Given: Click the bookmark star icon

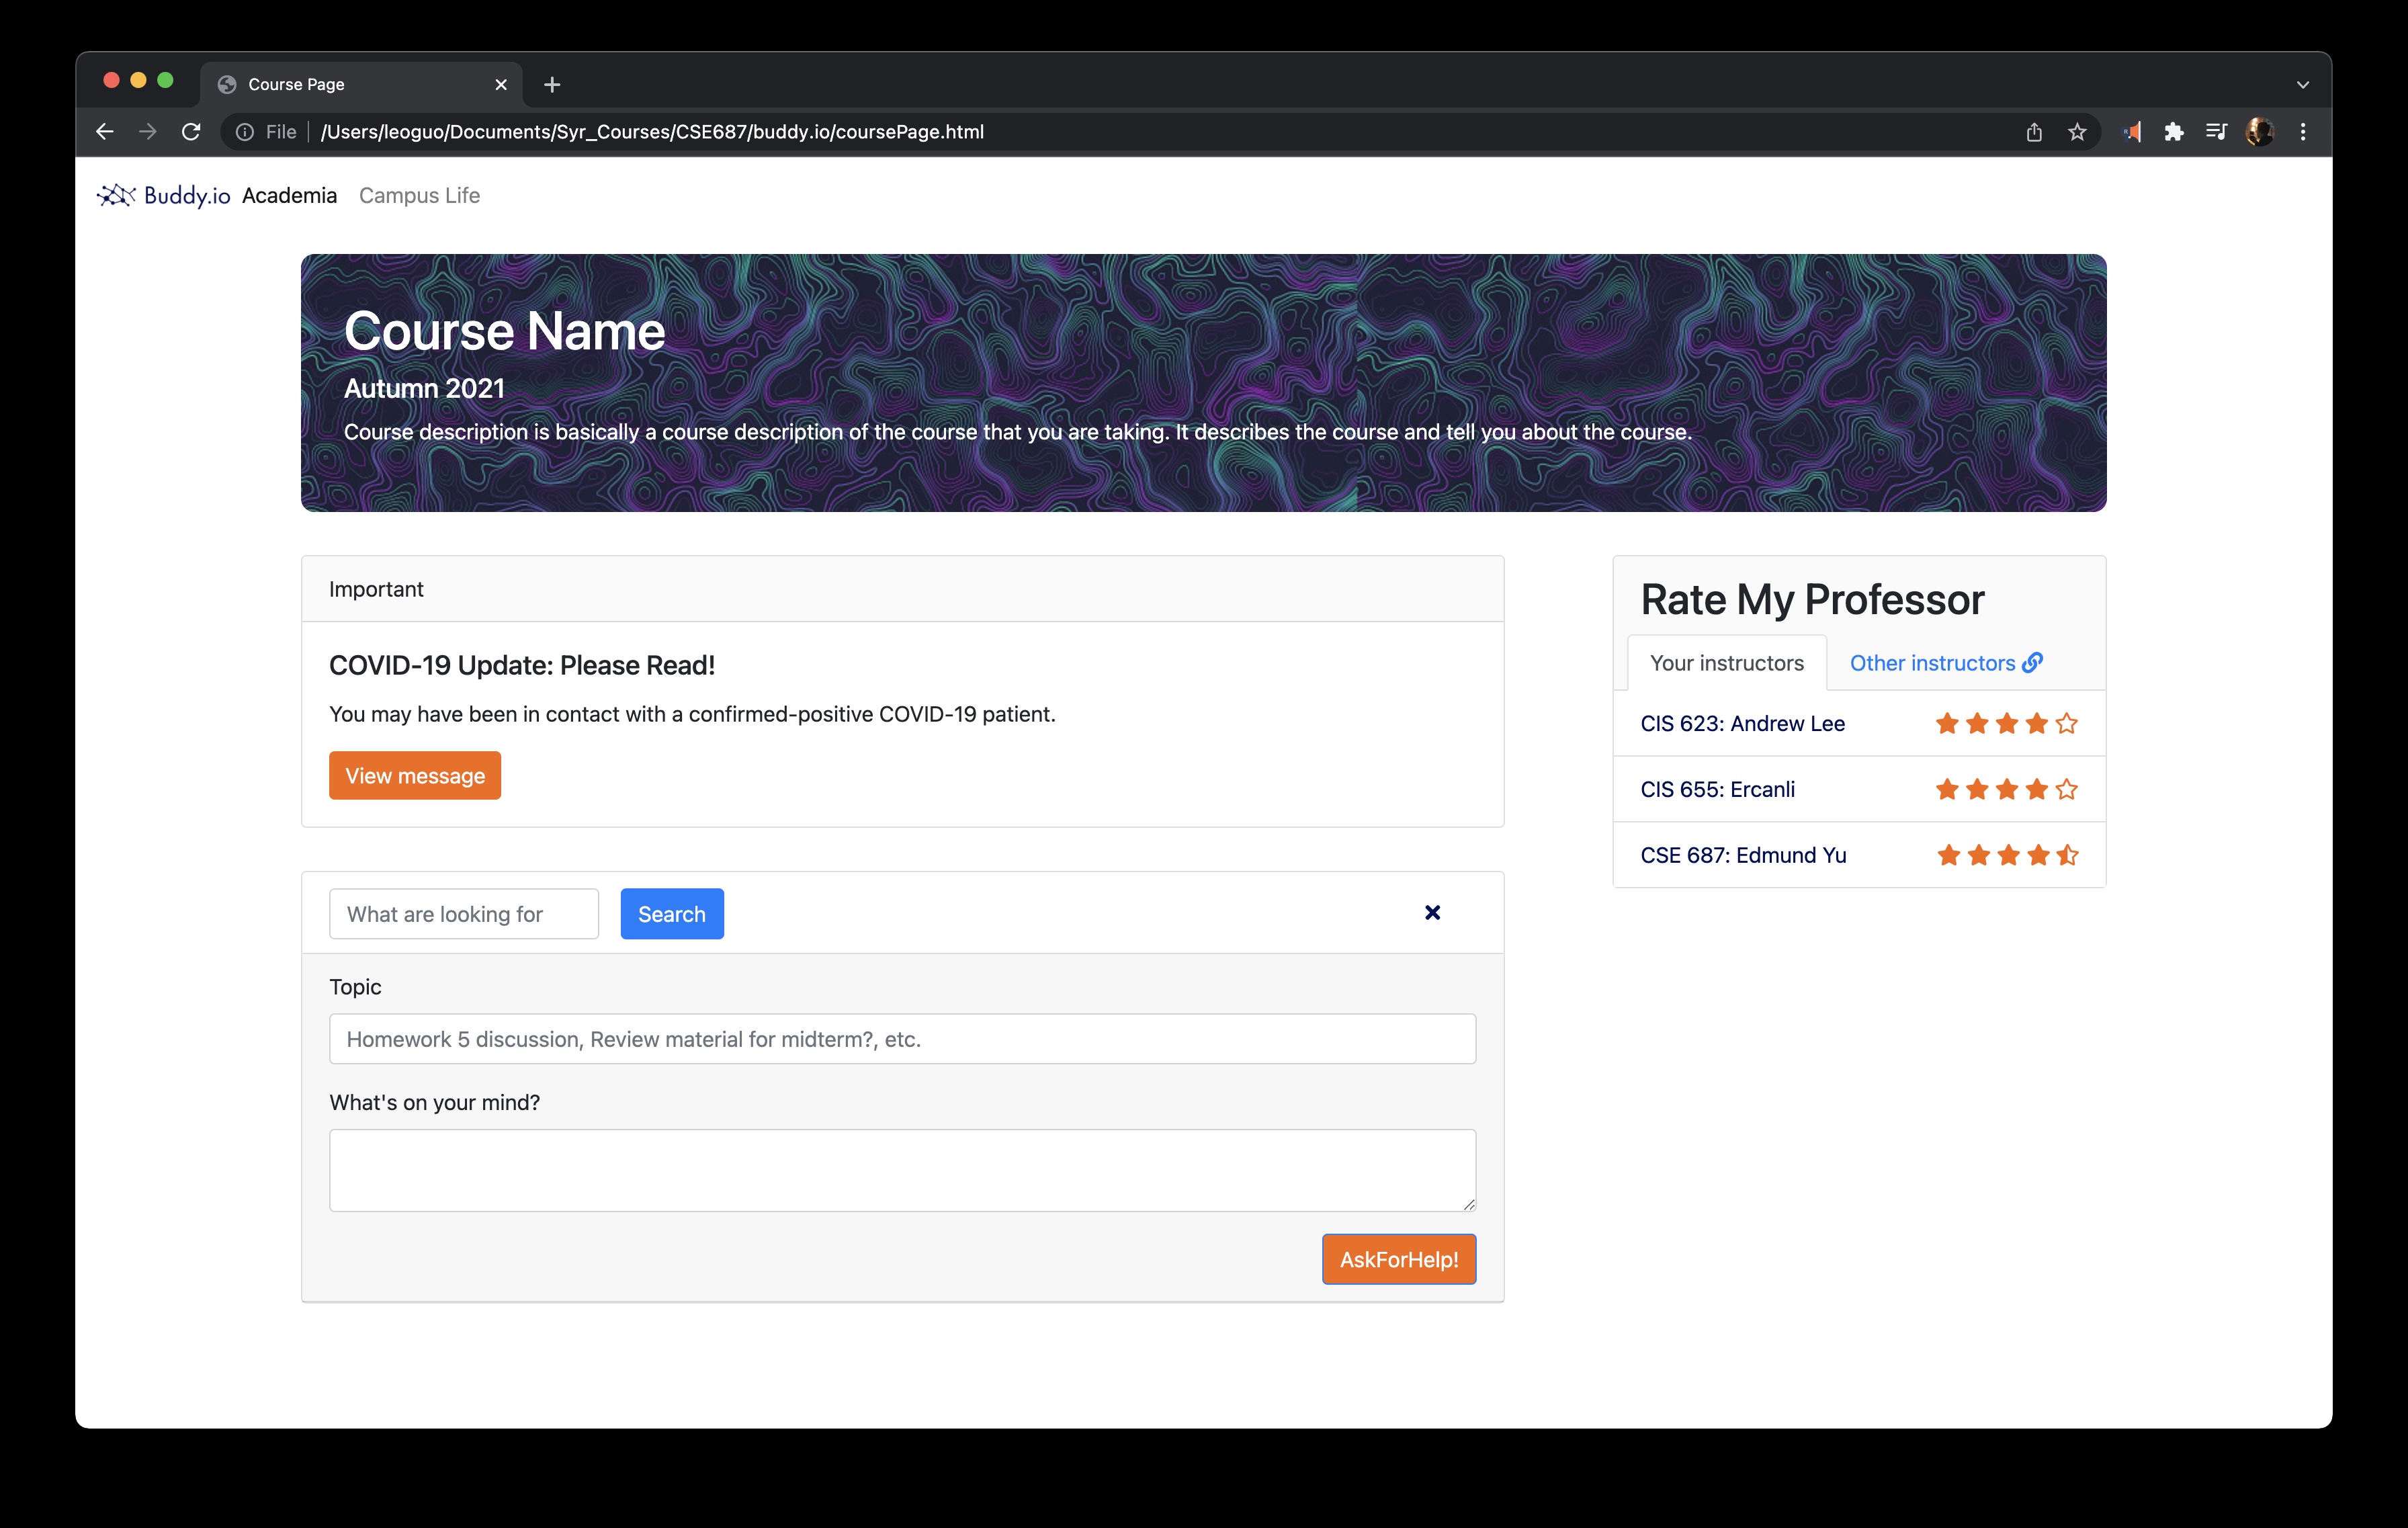Looking at the screenshot, I should (x=2077, y=132).
